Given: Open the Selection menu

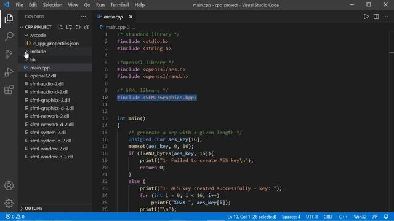Looking at the screenshot, I should click(52, 5).
